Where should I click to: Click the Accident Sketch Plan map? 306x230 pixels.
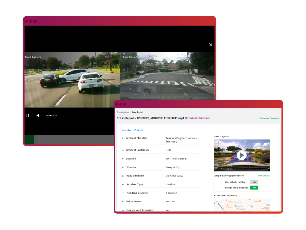tap(241, 205)
